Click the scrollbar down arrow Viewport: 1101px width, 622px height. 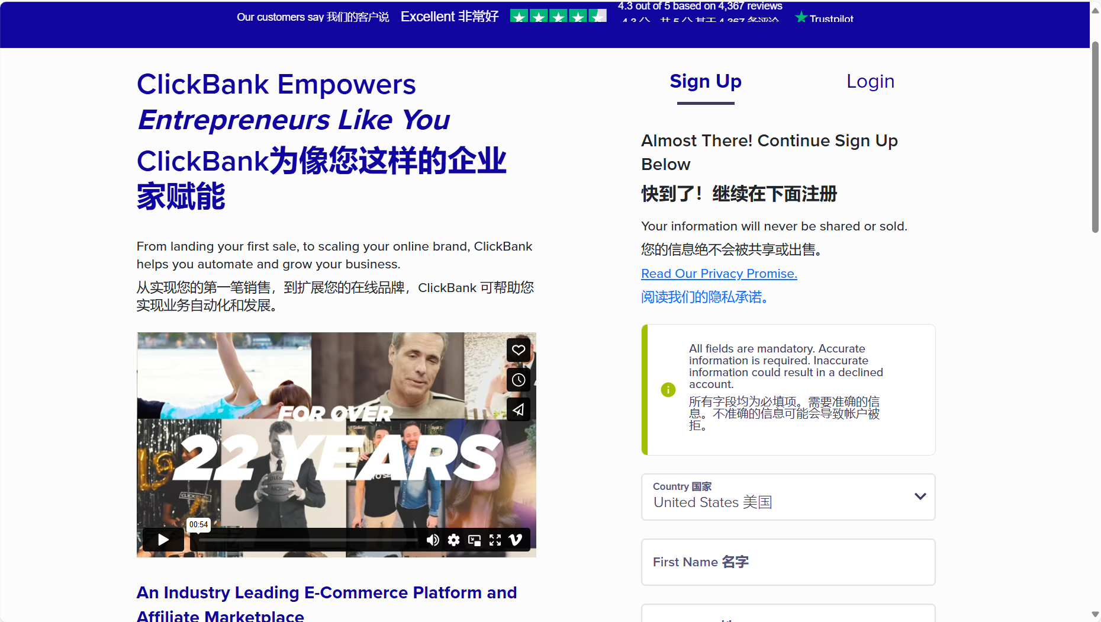point(1096,615)
